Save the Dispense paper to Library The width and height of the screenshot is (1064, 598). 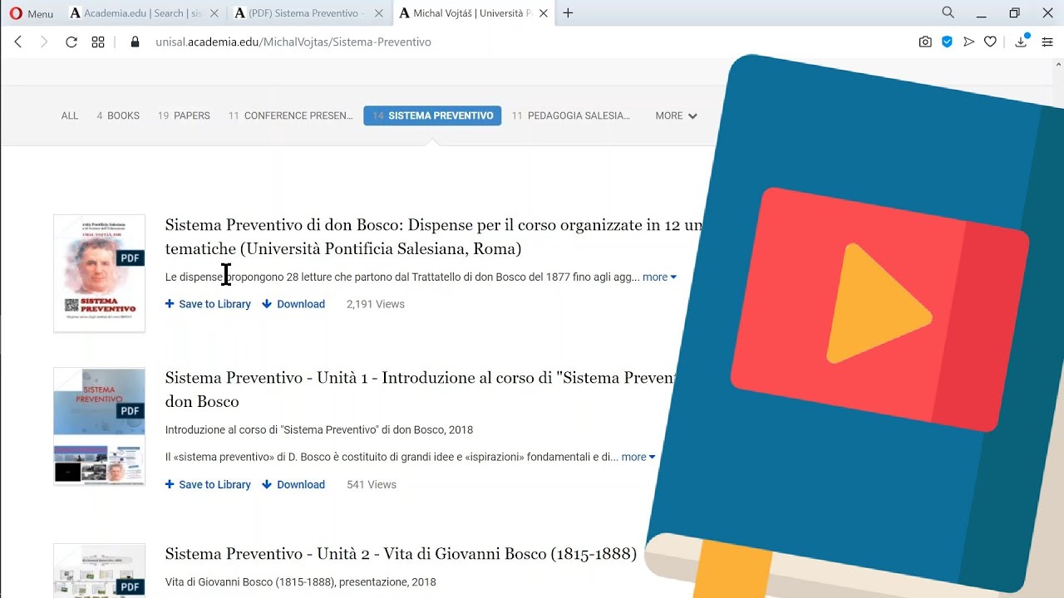click(208, 304)
